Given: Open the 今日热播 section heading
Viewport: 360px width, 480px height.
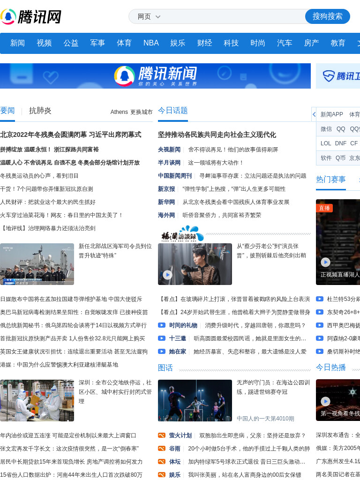Looking at the screenshot, I should 331,367.
